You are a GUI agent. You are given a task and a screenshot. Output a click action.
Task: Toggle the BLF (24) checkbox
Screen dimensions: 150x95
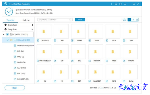(15, 51)
